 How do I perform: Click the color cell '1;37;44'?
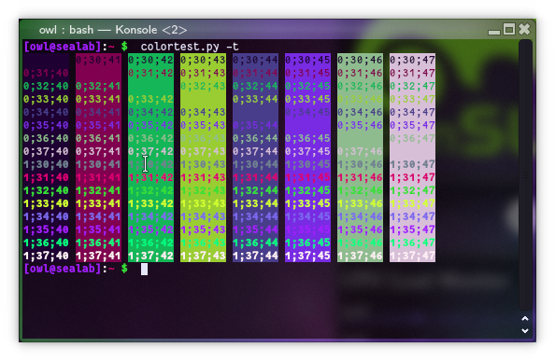click(256, 257)
